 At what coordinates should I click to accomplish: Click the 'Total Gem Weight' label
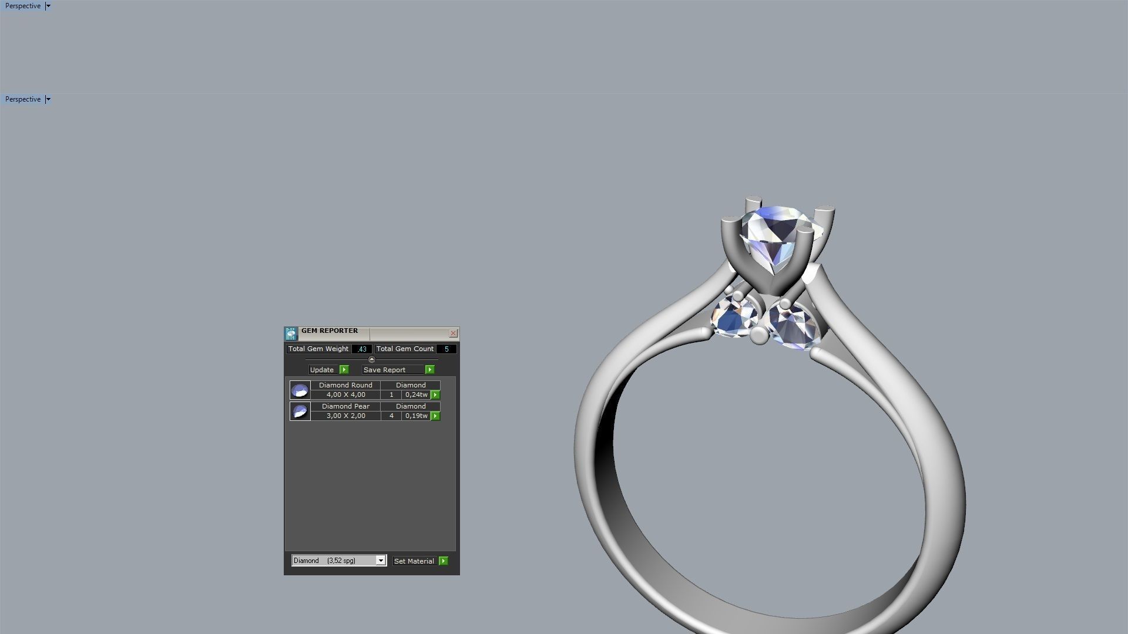click(x=318, y=349)
